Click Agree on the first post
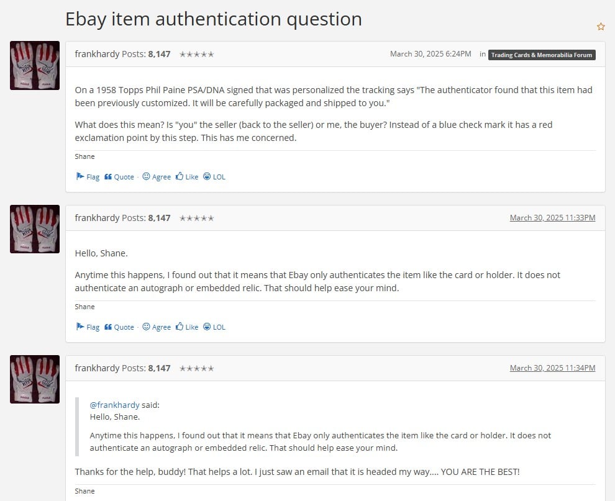 157,176
